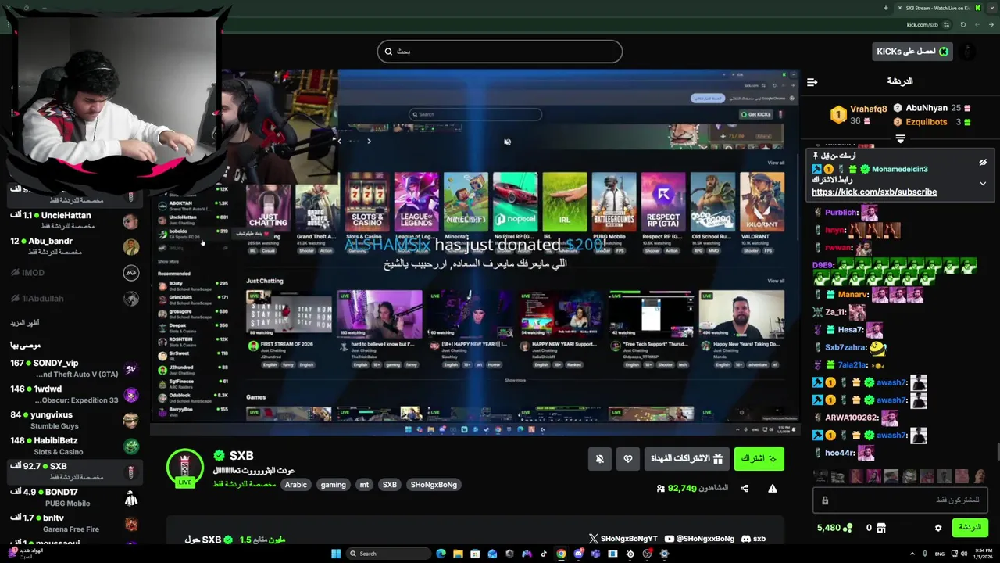Expand the pinned message with its chevron

[983, 184]
